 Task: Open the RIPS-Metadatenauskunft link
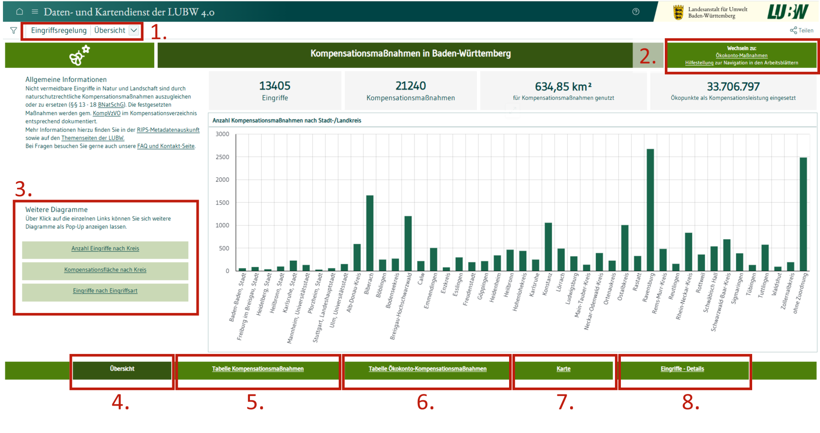168,130
